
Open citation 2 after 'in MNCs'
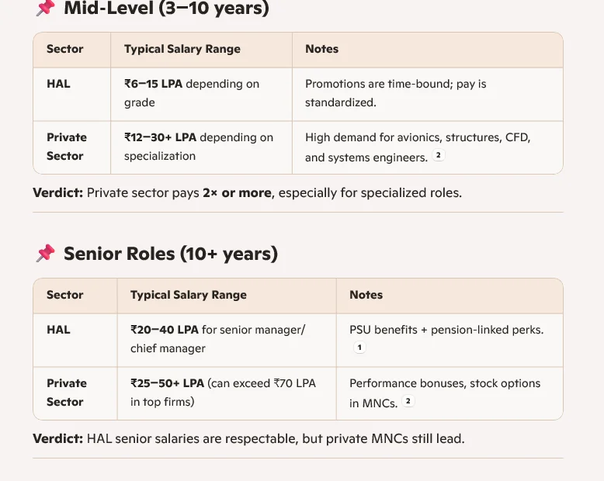coord(408,402)
